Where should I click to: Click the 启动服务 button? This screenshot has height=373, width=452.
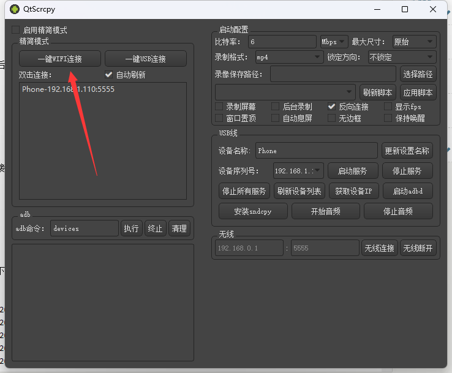click(353, 171)
